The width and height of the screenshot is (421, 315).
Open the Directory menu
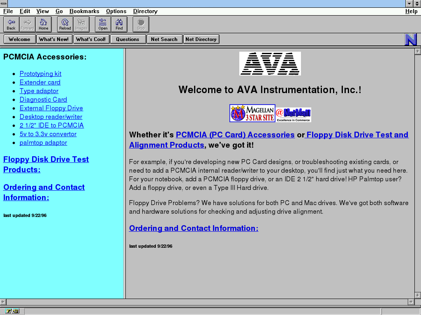tap(145, 11)
